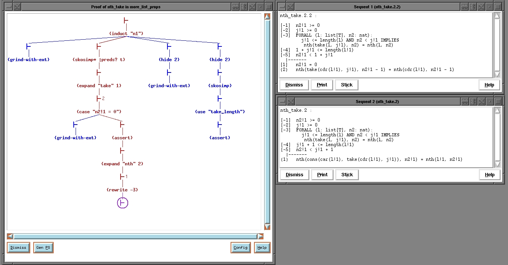The width and height of the screenshot is (508, 265).
Task: Click the expand "take" 1 command label
Action: [98, 86]
